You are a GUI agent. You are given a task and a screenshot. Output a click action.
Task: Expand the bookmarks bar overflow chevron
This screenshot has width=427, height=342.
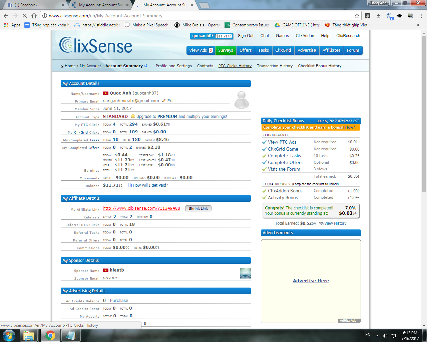click(418, 25)
